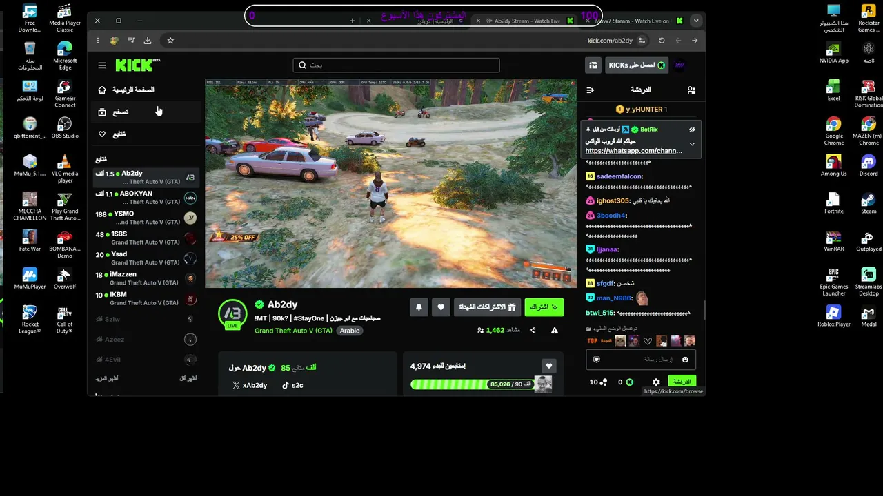The image size is (883, 496).
Task: Select ABOKYAN channel in followed list
Action: (146, 198)
